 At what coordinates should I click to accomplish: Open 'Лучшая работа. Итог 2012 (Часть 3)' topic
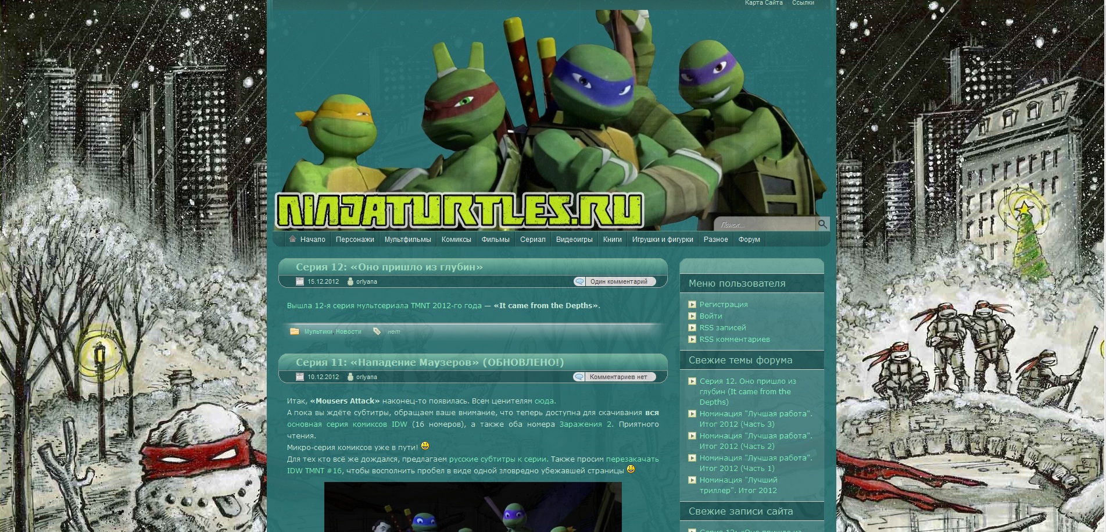756,419
